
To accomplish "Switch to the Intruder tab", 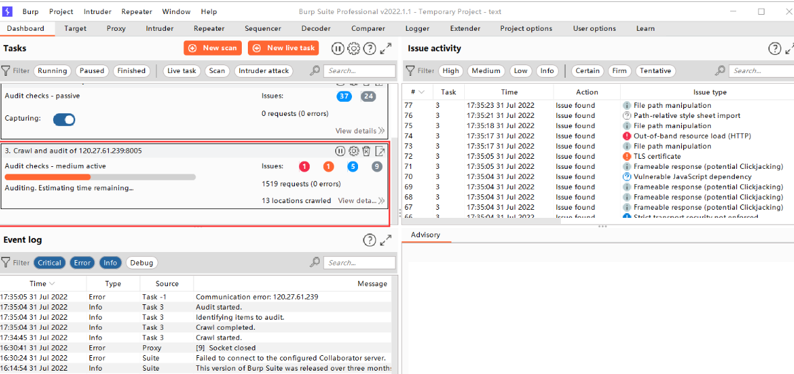I will [159, 29].
